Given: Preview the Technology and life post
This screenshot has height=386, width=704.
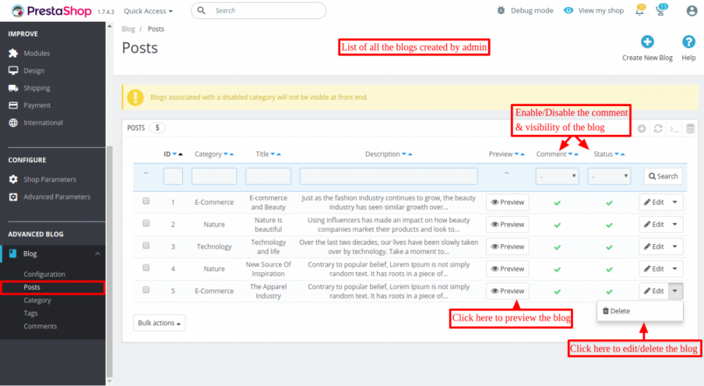Looking at the screenshot, I should (508, 247).
